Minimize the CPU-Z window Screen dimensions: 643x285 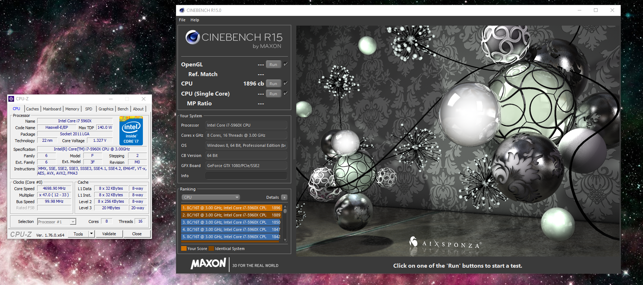pos(111,98)
